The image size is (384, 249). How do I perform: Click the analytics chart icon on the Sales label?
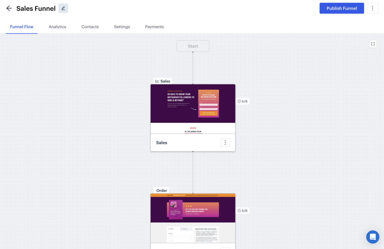(x=156, y=81)
